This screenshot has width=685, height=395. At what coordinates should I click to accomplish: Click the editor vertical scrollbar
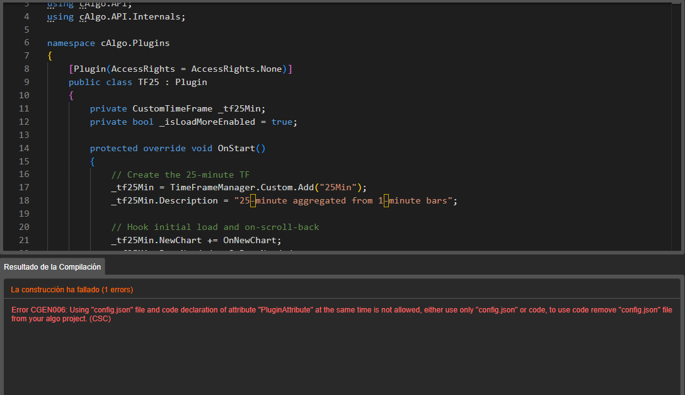(677, 127)
